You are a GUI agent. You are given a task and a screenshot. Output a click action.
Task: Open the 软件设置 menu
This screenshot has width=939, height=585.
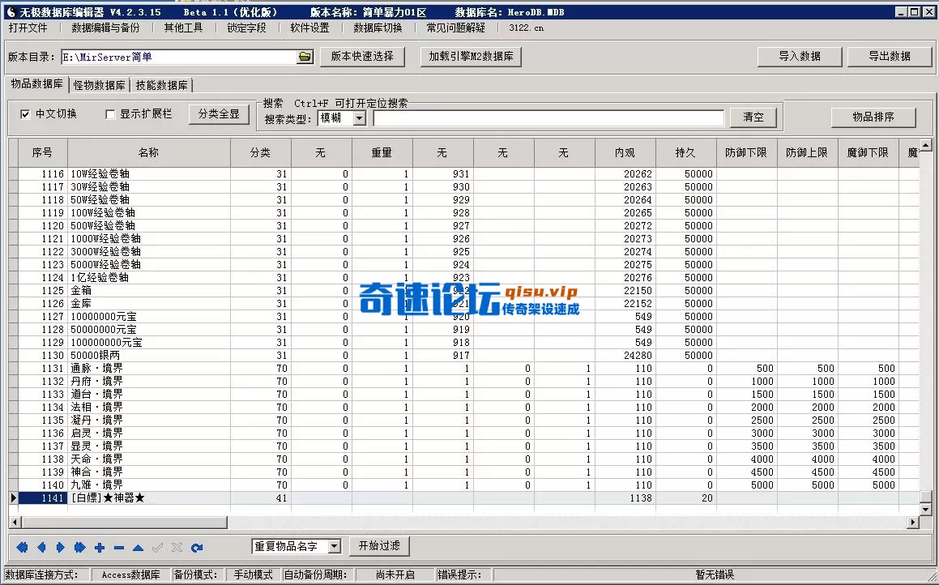pos(311,27)
